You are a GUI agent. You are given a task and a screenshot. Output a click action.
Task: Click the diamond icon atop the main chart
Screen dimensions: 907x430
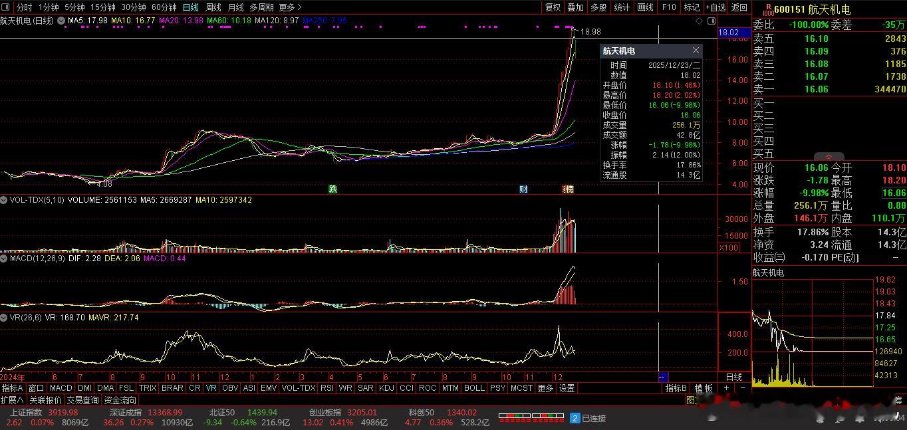(x=699, y=21)
